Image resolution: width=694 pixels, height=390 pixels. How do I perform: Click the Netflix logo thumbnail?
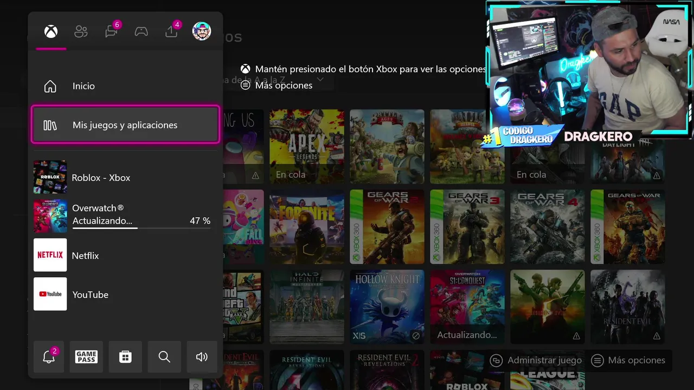(50, 255)
